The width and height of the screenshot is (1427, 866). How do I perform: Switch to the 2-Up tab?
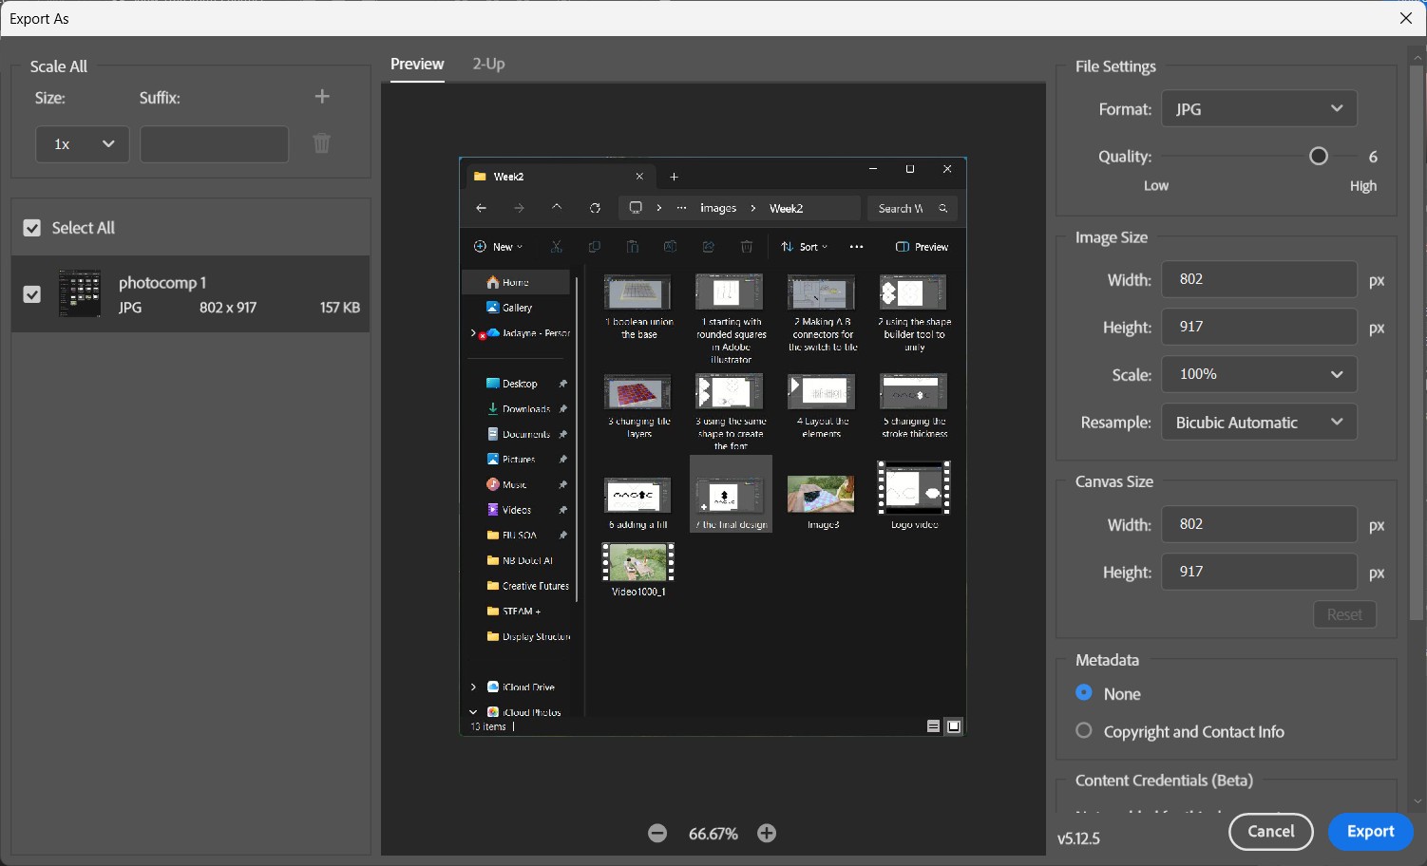coord(488,64)
